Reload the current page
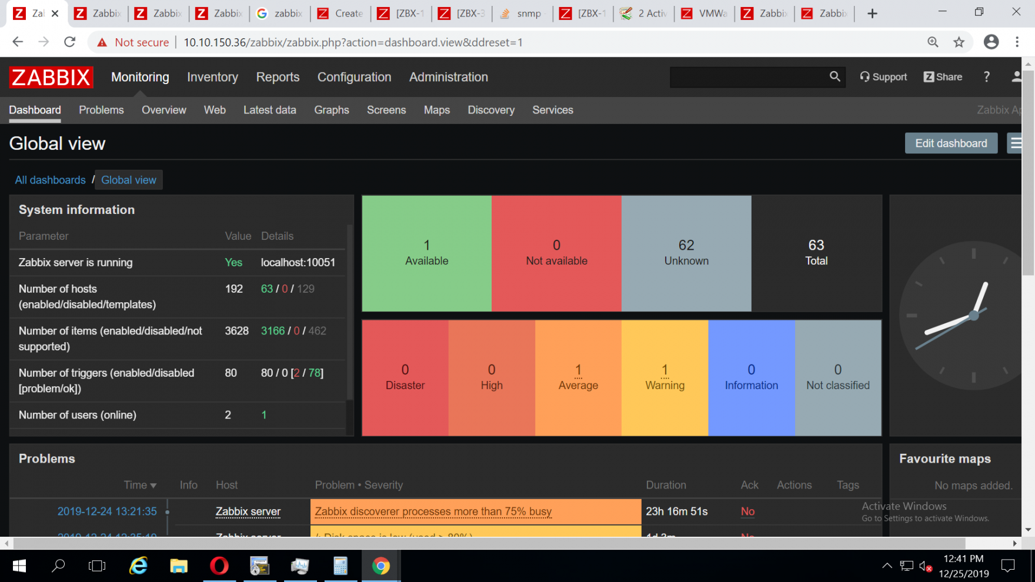Screen dimensions: 1035x582 (x=70, y=42)
